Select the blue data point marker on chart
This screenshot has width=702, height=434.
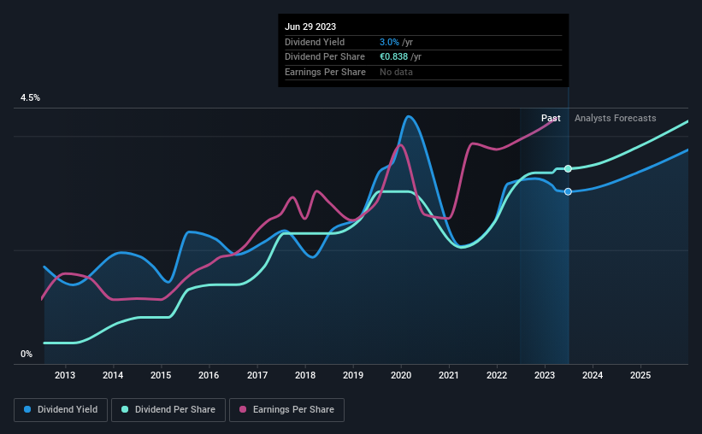coord(568,191)
